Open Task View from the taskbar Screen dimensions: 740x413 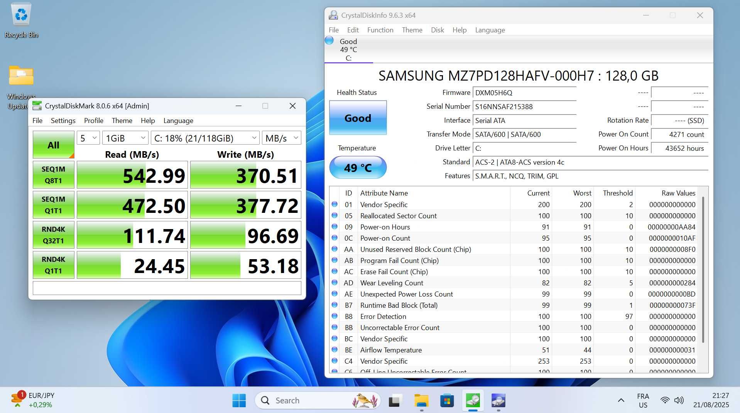pos(395,401)
